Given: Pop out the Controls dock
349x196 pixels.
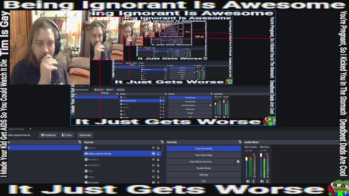Looking at the screenshot, I should coord(240,142).
